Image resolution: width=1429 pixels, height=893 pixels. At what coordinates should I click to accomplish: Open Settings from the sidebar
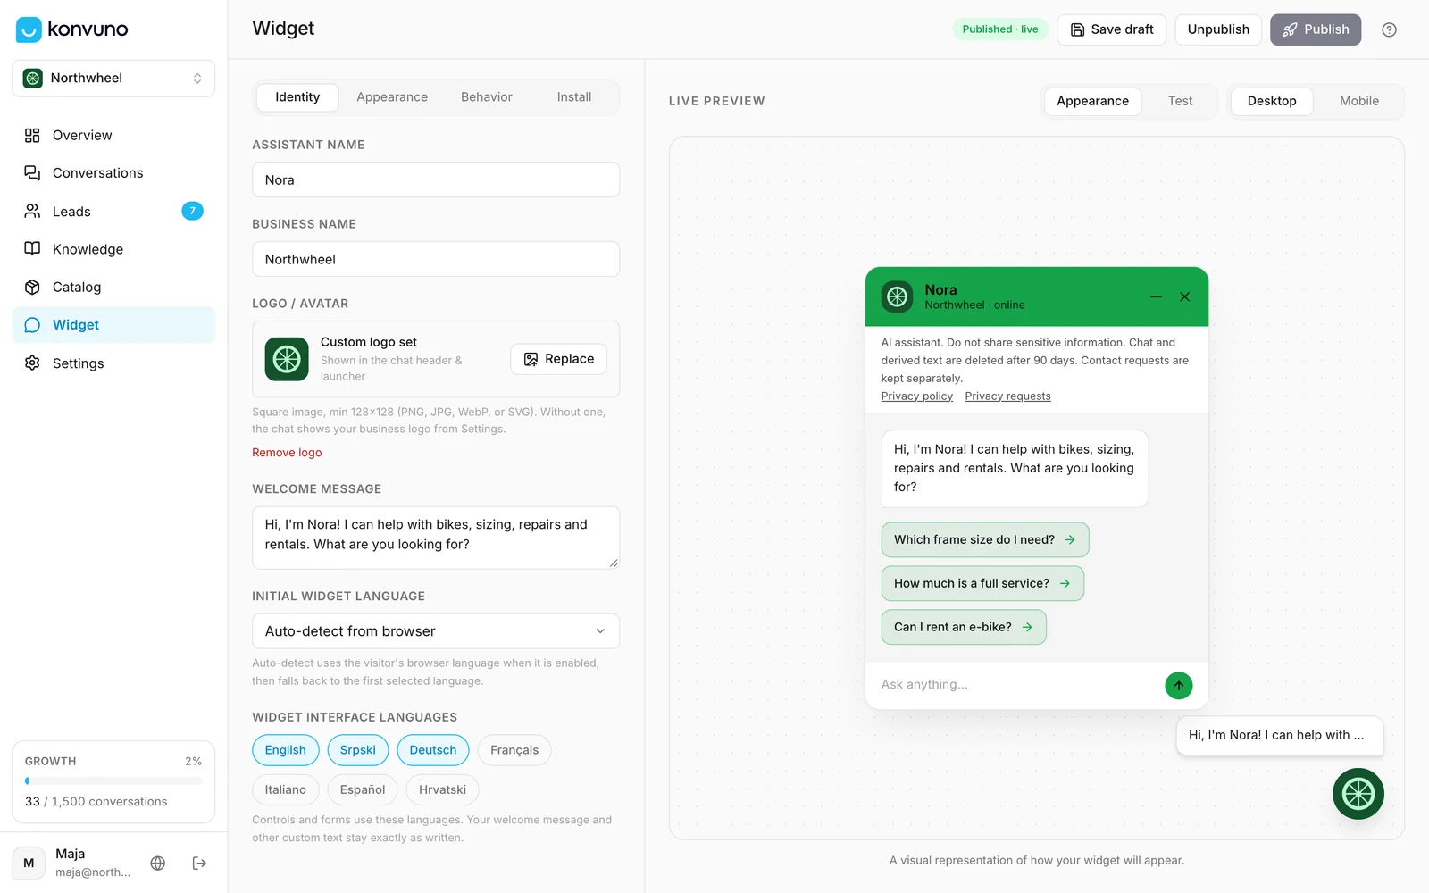click(113, 363)
